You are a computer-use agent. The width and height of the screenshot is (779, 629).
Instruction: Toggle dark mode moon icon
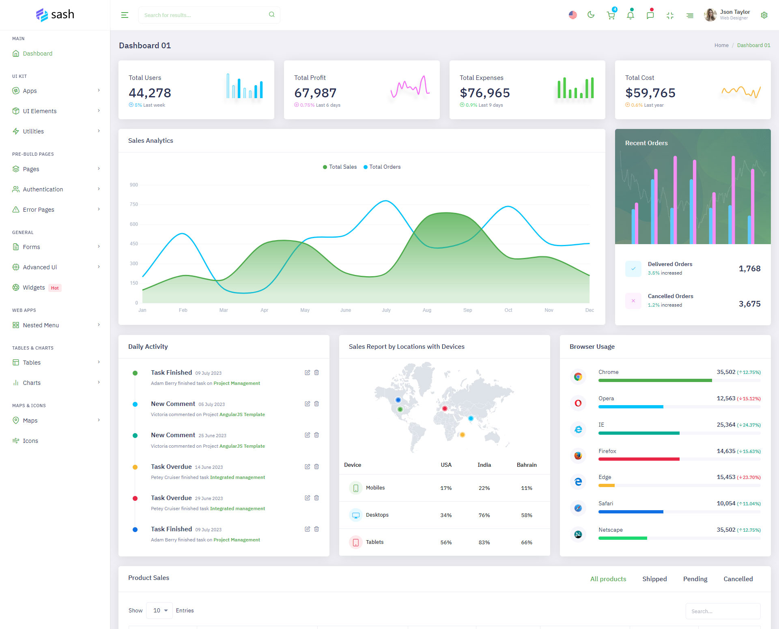(591, 15)
